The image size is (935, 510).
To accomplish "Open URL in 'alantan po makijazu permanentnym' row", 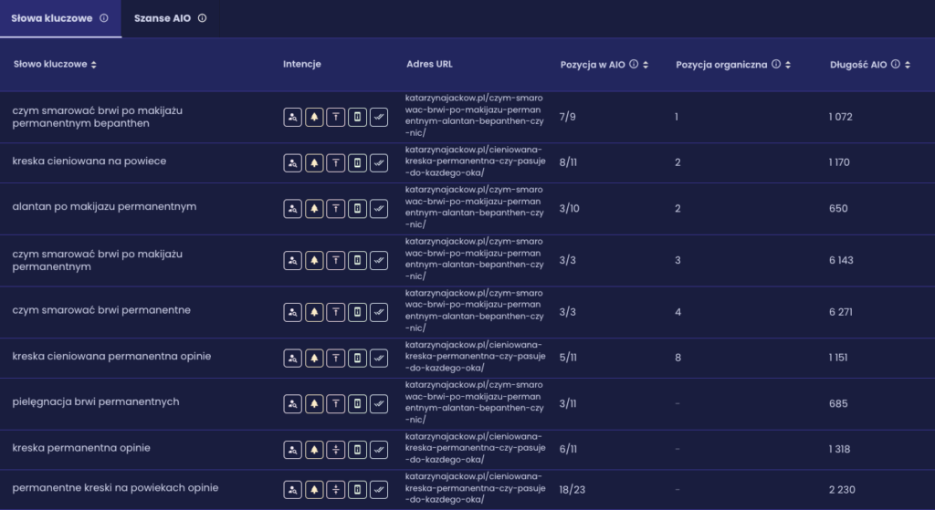I will click(475, 207).
